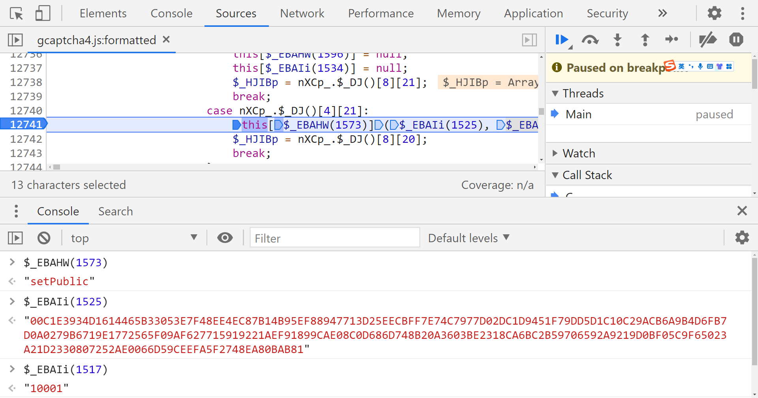Step out of current function
This screenshot has width=758, height=398.
(x=645, y=40)
